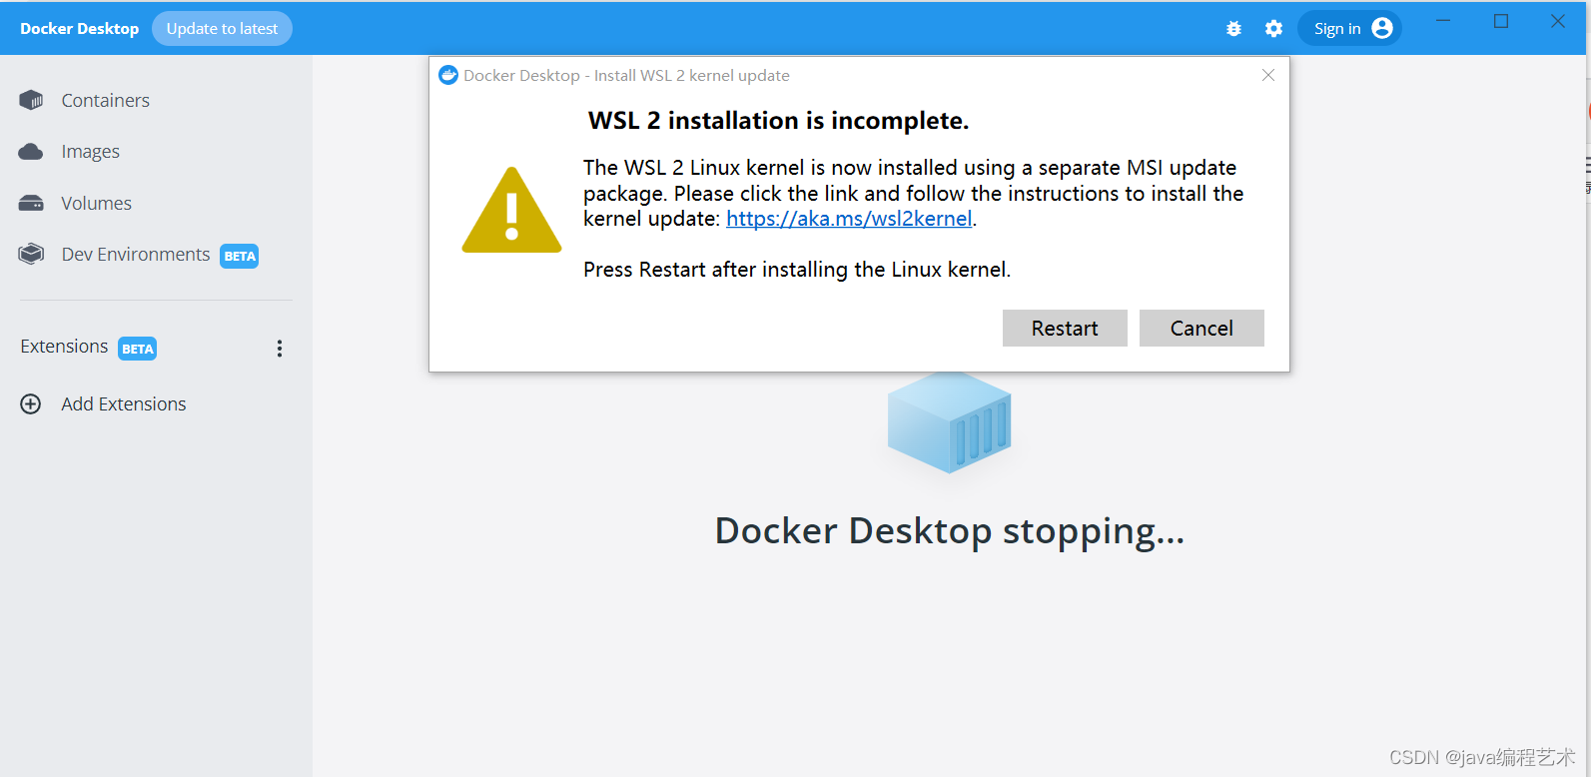Go to Images section
This screenshot has width=1591, height=777.
click(90, 152)
